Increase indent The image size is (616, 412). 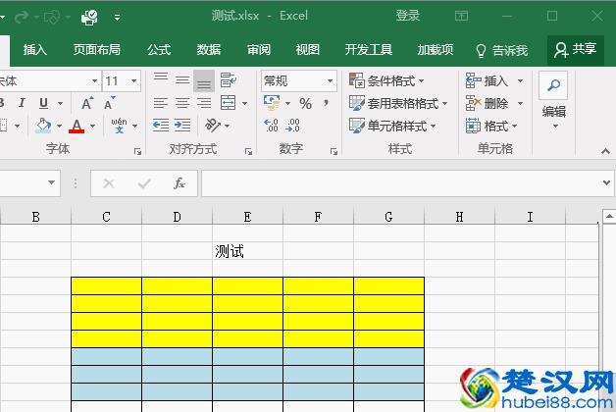(x=182, y=126)
